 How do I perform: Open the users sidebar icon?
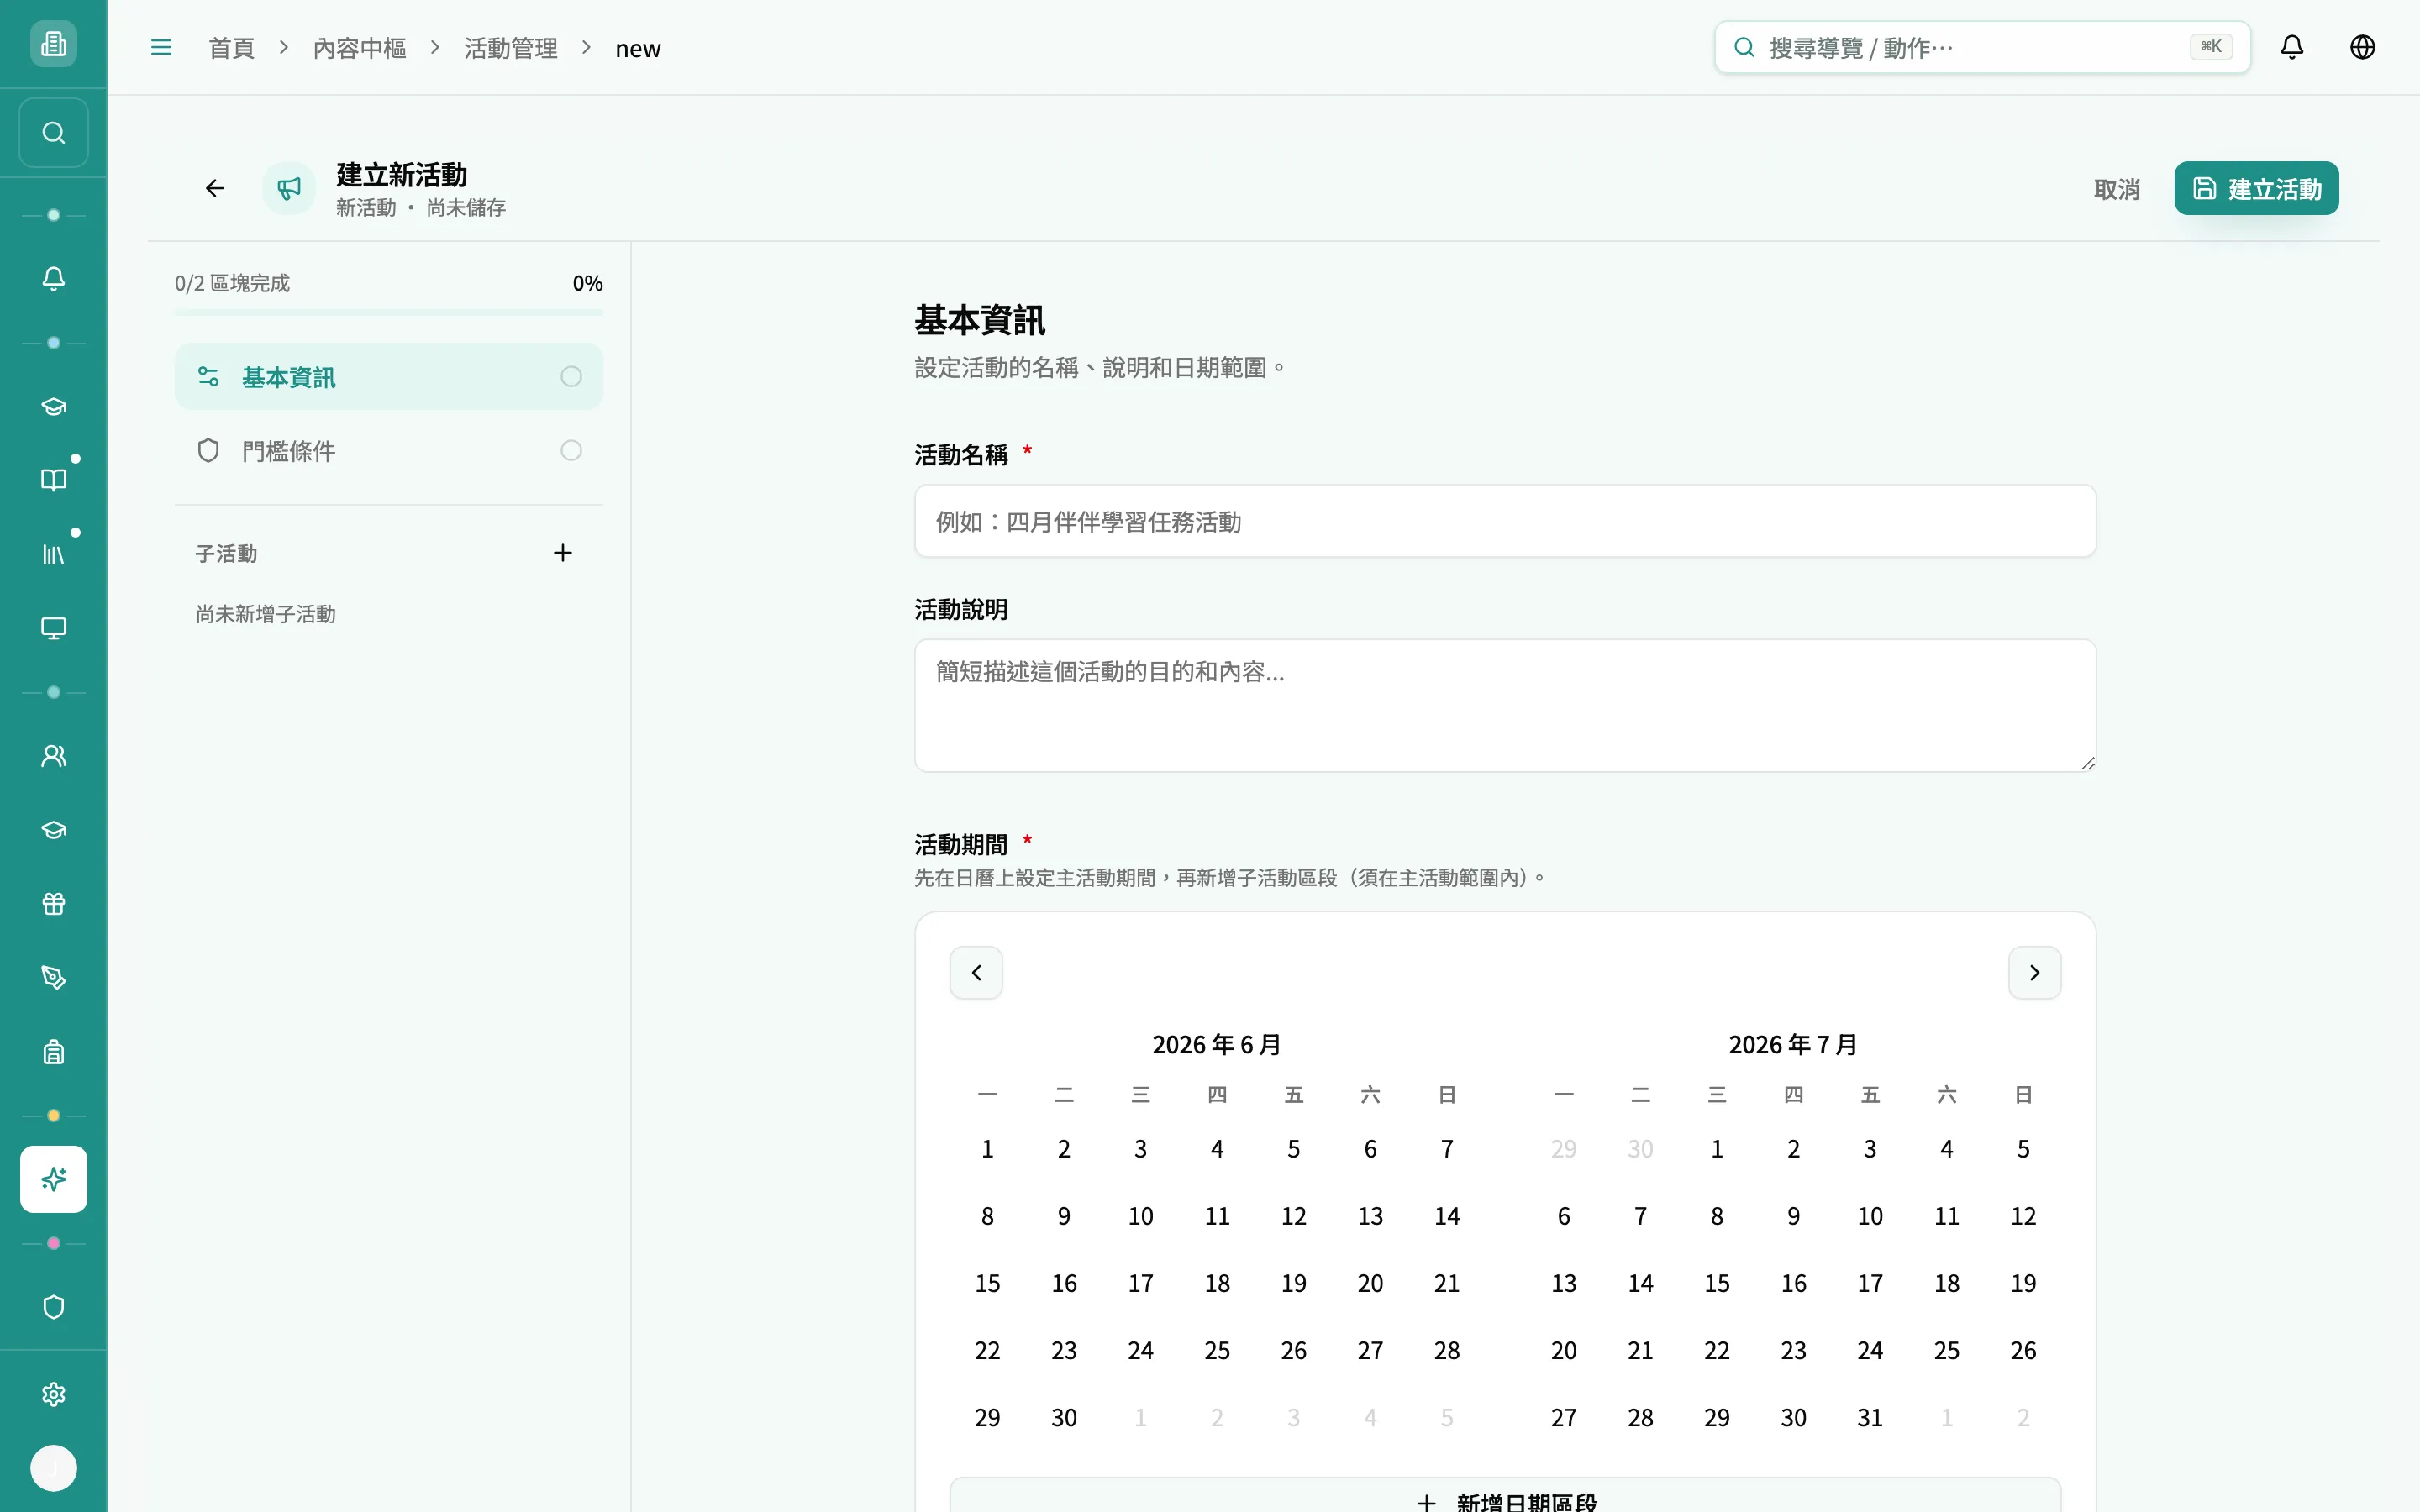(x=54, y=756)
